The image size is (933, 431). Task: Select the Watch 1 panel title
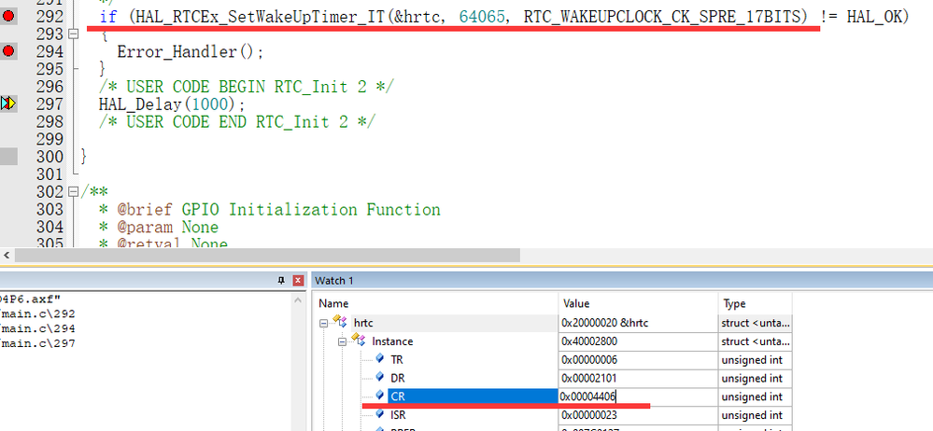point(333,280)
